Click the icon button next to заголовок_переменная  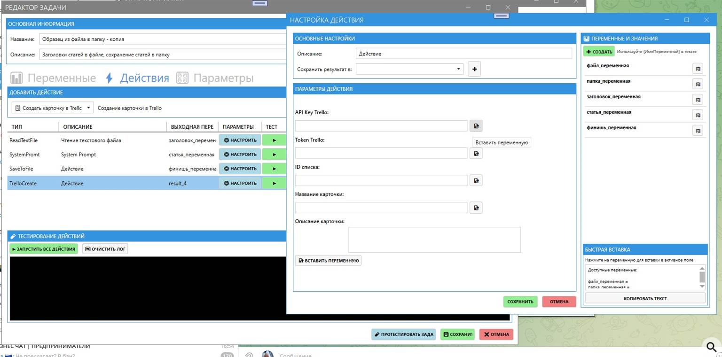pyautogui.click(x=698, y=100)
